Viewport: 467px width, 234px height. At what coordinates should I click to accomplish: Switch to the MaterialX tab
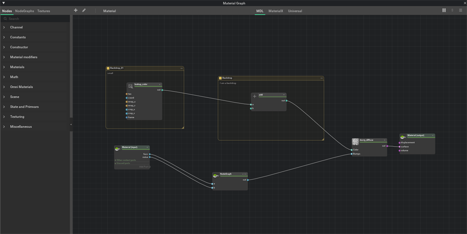tap(276, 11)
